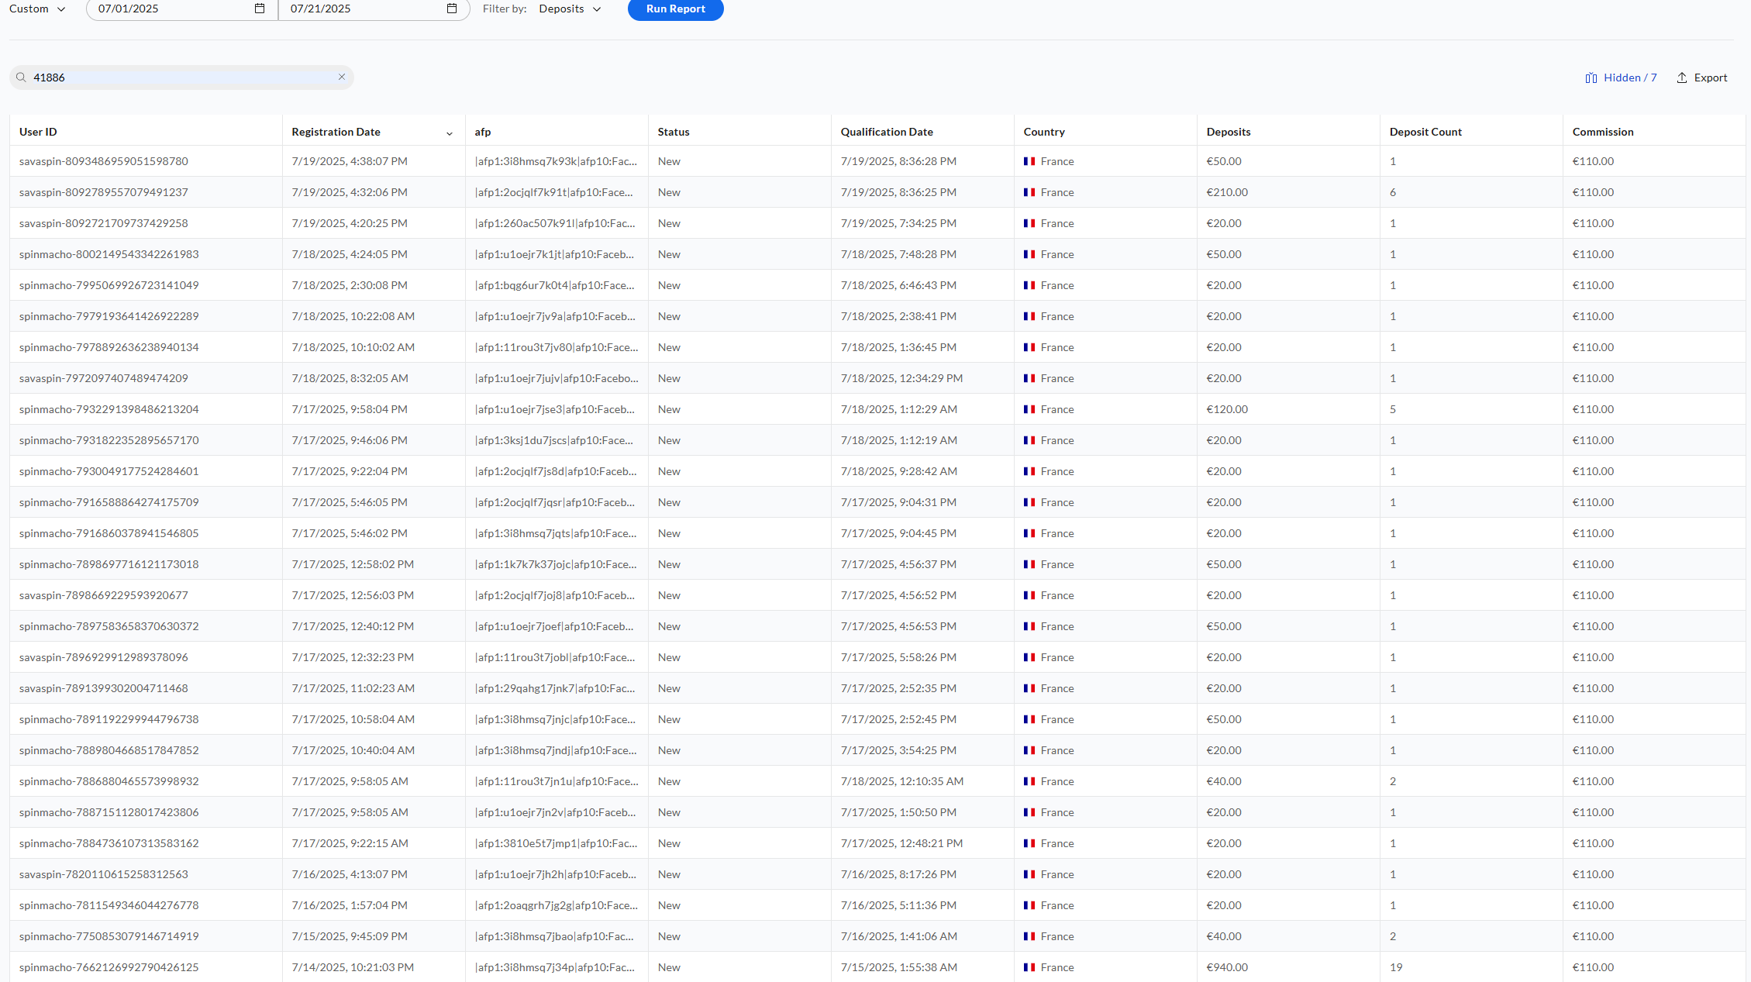Click deposit count 19 cell

(1396, 967)
